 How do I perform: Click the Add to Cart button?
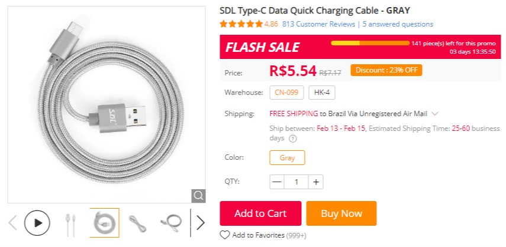coord(260,213)
